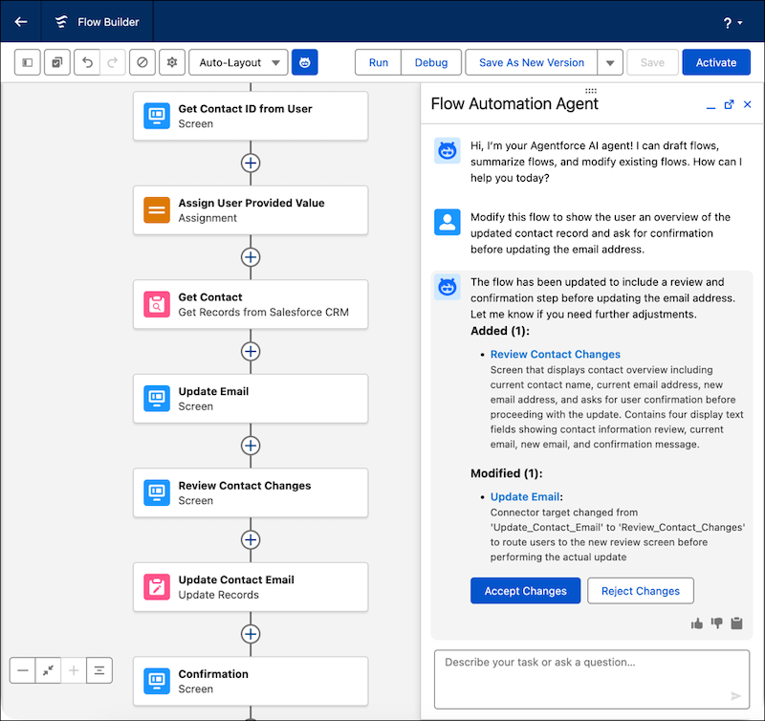Give thumbs up to agent response

697,623
